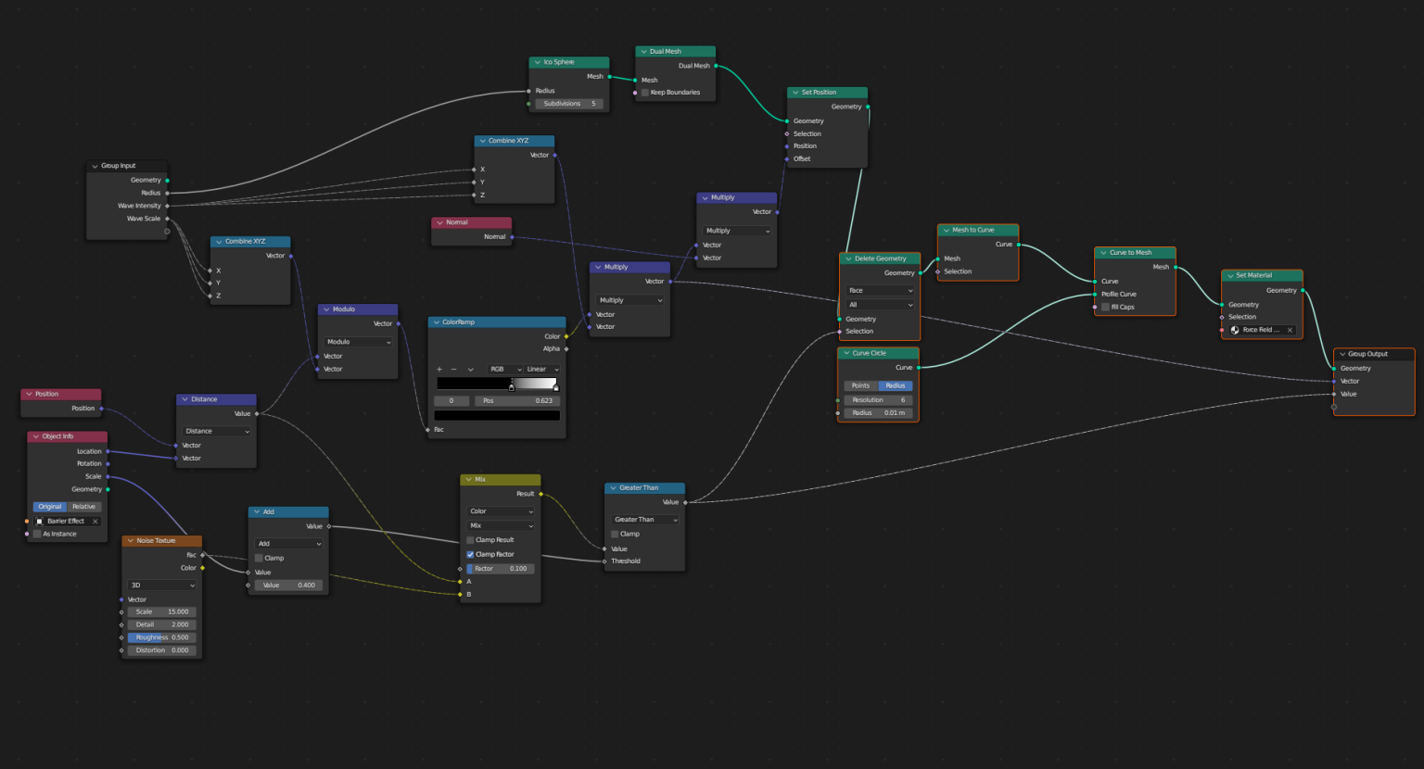Open Mix node Color data type dropdown

pyautogui.click(x=501, y=511)
